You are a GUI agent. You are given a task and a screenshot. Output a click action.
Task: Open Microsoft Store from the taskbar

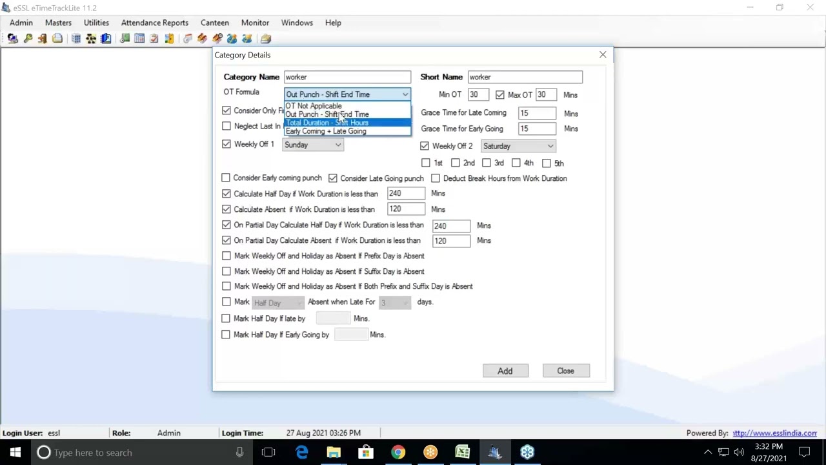tap(366, 452)
